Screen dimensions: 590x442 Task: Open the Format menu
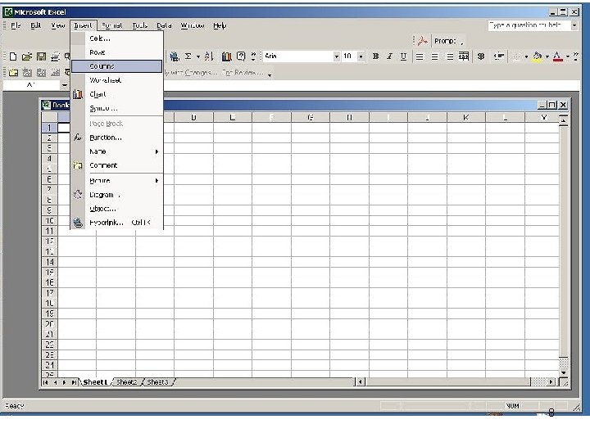[x=112, y=25]
